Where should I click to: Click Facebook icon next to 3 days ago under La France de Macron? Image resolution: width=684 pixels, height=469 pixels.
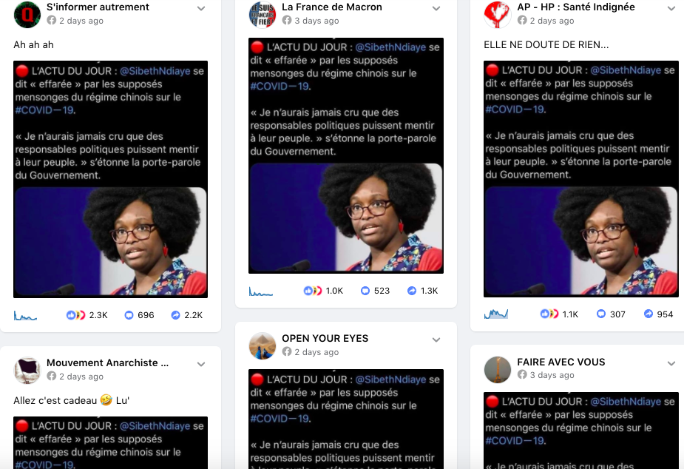pos(287,21)
